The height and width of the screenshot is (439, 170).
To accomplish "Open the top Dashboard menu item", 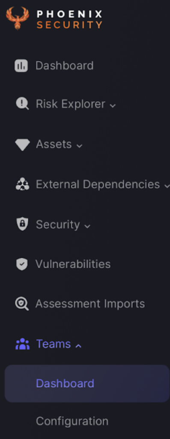I will pos(65,66).
